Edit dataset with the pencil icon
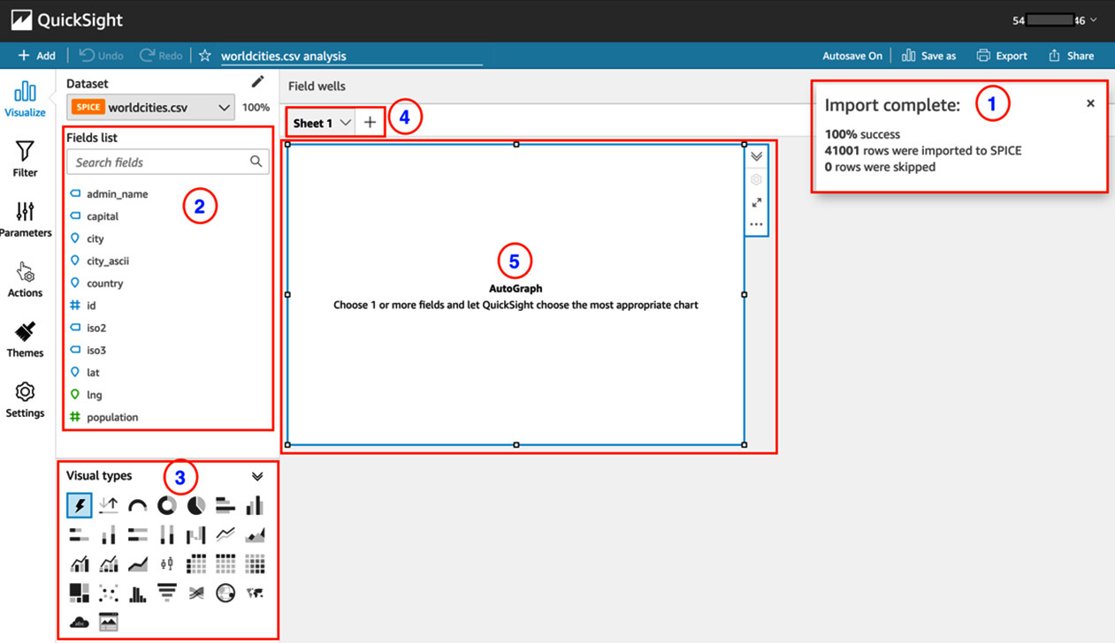Image resolution: width=1115 pixels, height=643 pixels. point(257,81)
